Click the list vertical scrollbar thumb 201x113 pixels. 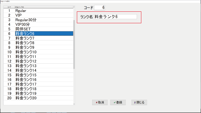click(74, 44)
